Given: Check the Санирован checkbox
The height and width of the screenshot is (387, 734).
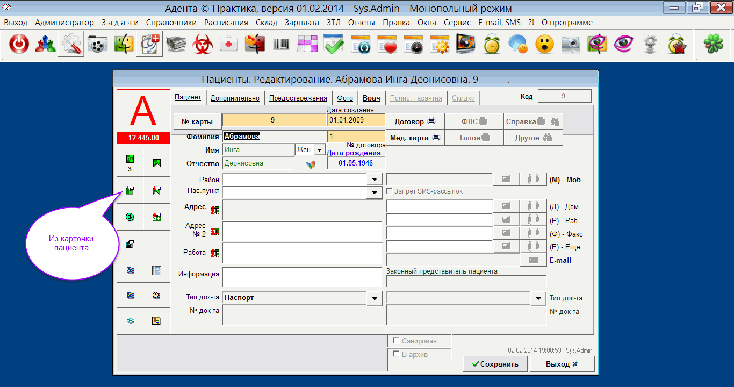Looking at the screenshot, I should (397, 341).
